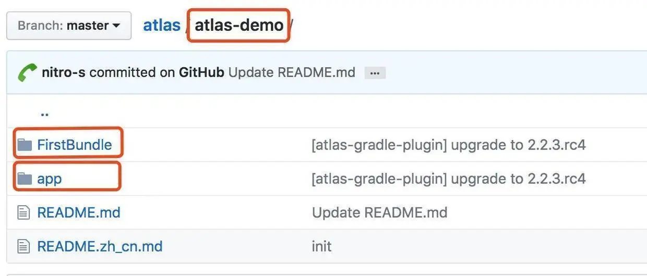
Task: Open the app row's upgrade to 2.2.3.rc4 commit
Action: (449, 179)
